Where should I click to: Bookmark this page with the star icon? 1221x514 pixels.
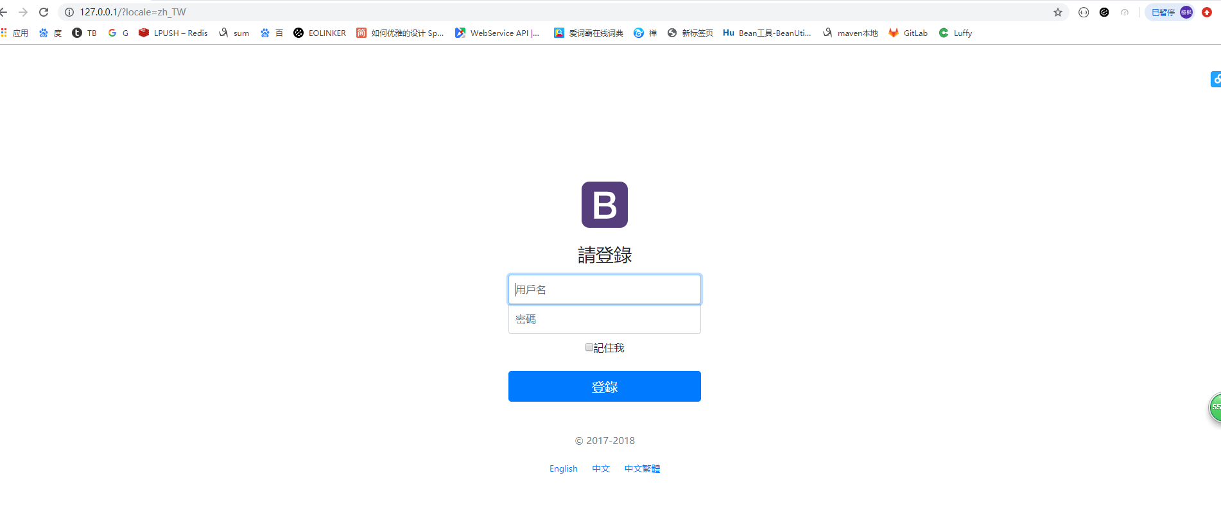point(1058,12)
